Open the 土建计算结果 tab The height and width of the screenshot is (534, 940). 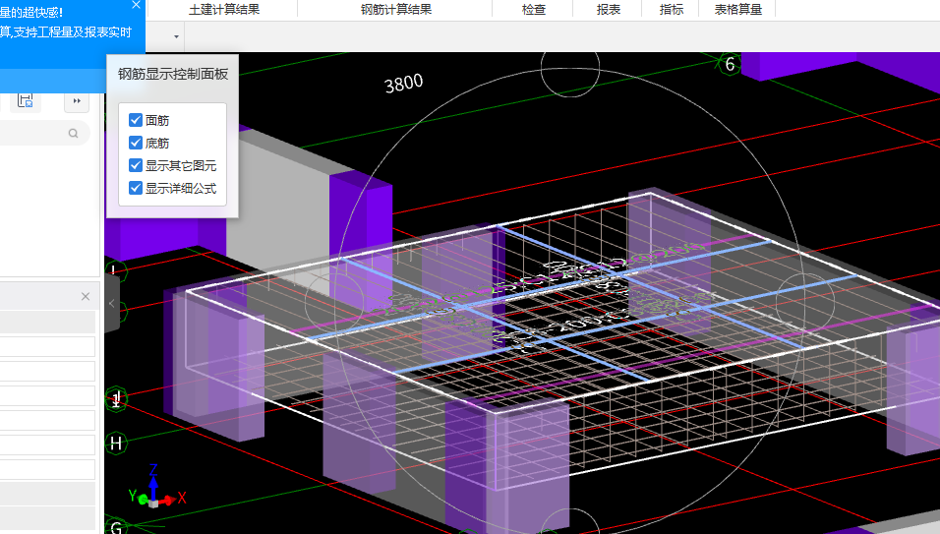pyautogui.click(x=223, y=10)
